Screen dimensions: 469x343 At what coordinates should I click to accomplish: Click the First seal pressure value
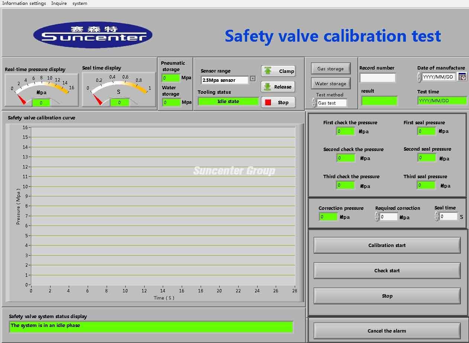[x=426, y=131]
